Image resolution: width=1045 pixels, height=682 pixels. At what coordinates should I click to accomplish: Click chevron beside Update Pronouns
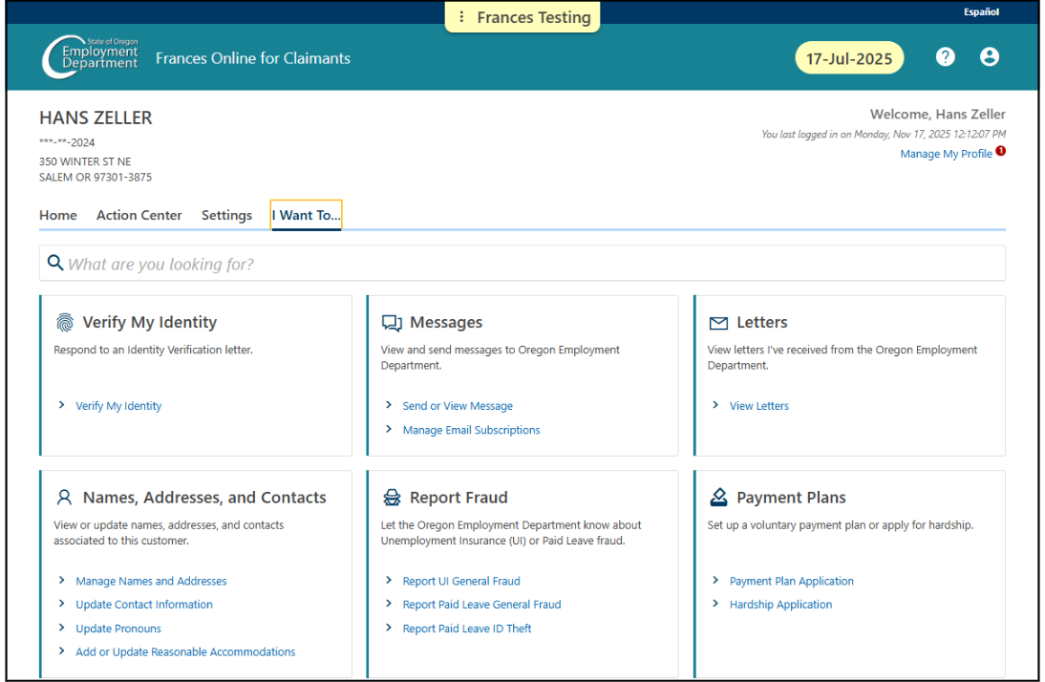[x=62, y=628]
